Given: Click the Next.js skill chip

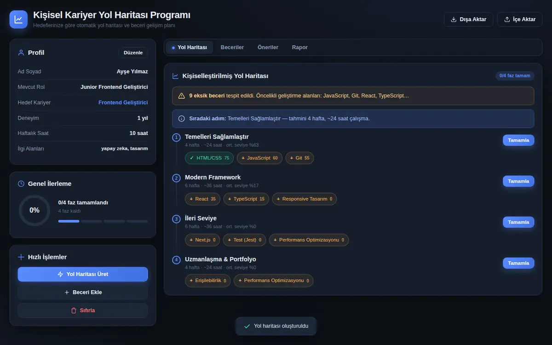Looking at the screenshot, I should coord(202,240).
